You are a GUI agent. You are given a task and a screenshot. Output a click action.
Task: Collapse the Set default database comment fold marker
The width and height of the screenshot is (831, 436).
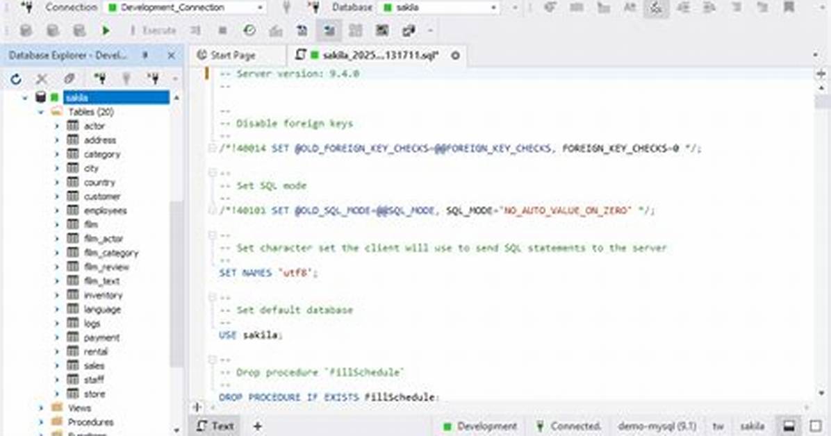(x=212, y=297)
